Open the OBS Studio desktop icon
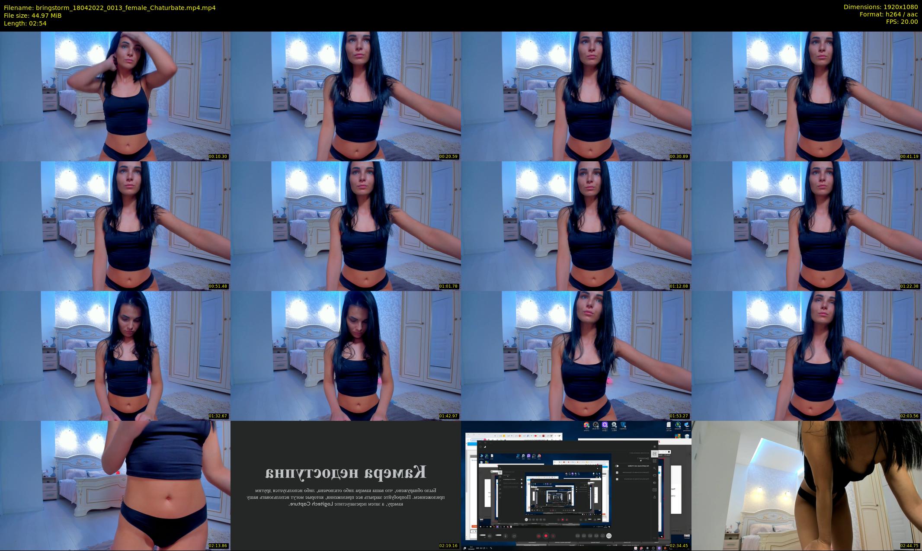Screen dimensions: 922x551 (595, 425)
